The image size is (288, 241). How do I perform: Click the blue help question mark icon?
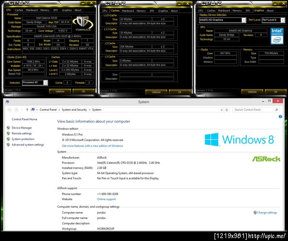[280, 116]
